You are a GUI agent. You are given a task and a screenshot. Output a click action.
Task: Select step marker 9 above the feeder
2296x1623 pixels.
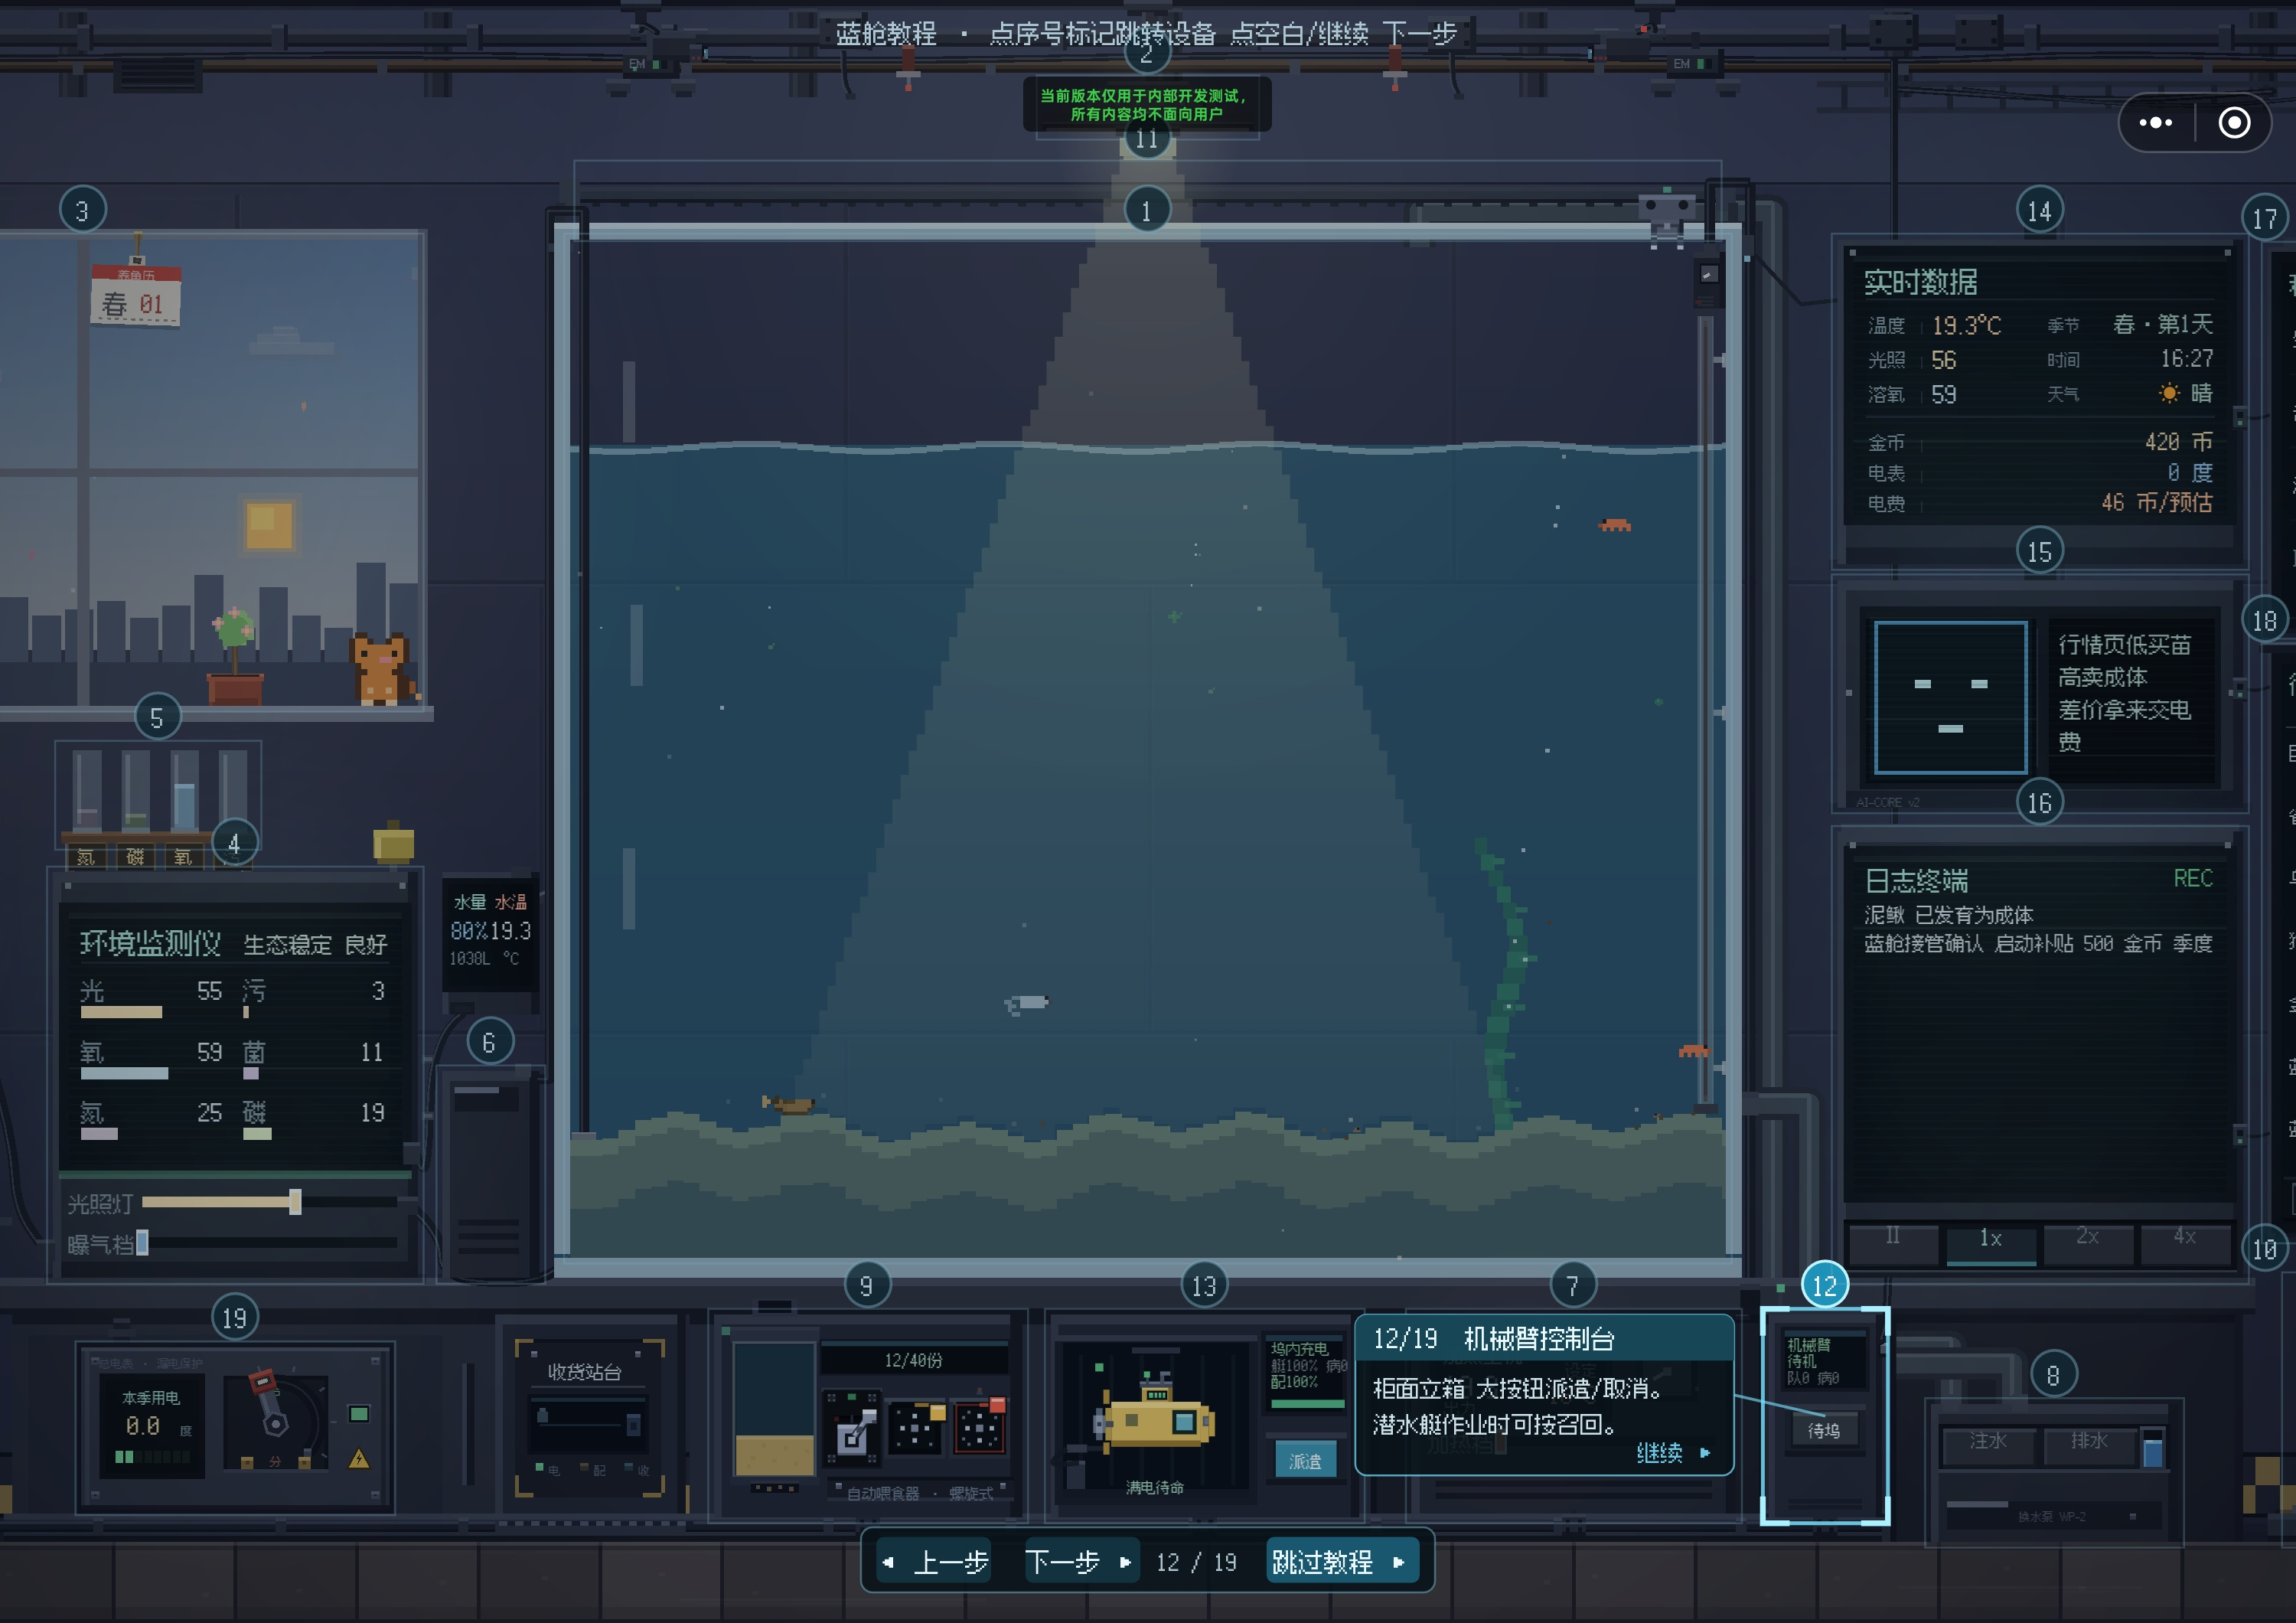[x=866, y=1285]
